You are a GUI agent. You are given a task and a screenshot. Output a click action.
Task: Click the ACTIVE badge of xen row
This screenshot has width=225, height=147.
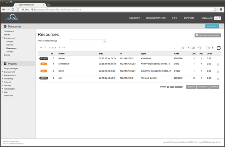point(43,78)
